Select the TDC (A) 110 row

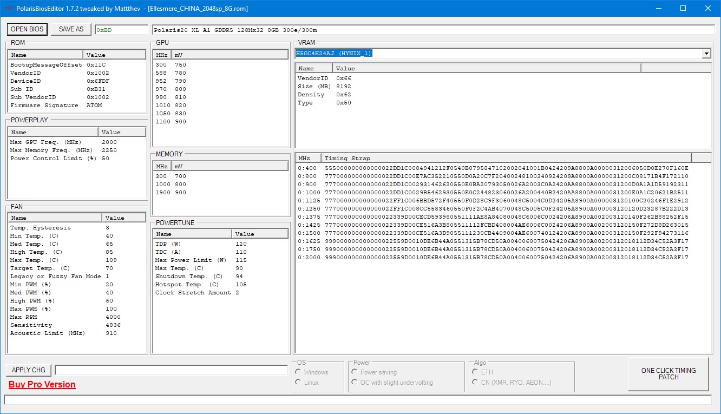[221, 252]
